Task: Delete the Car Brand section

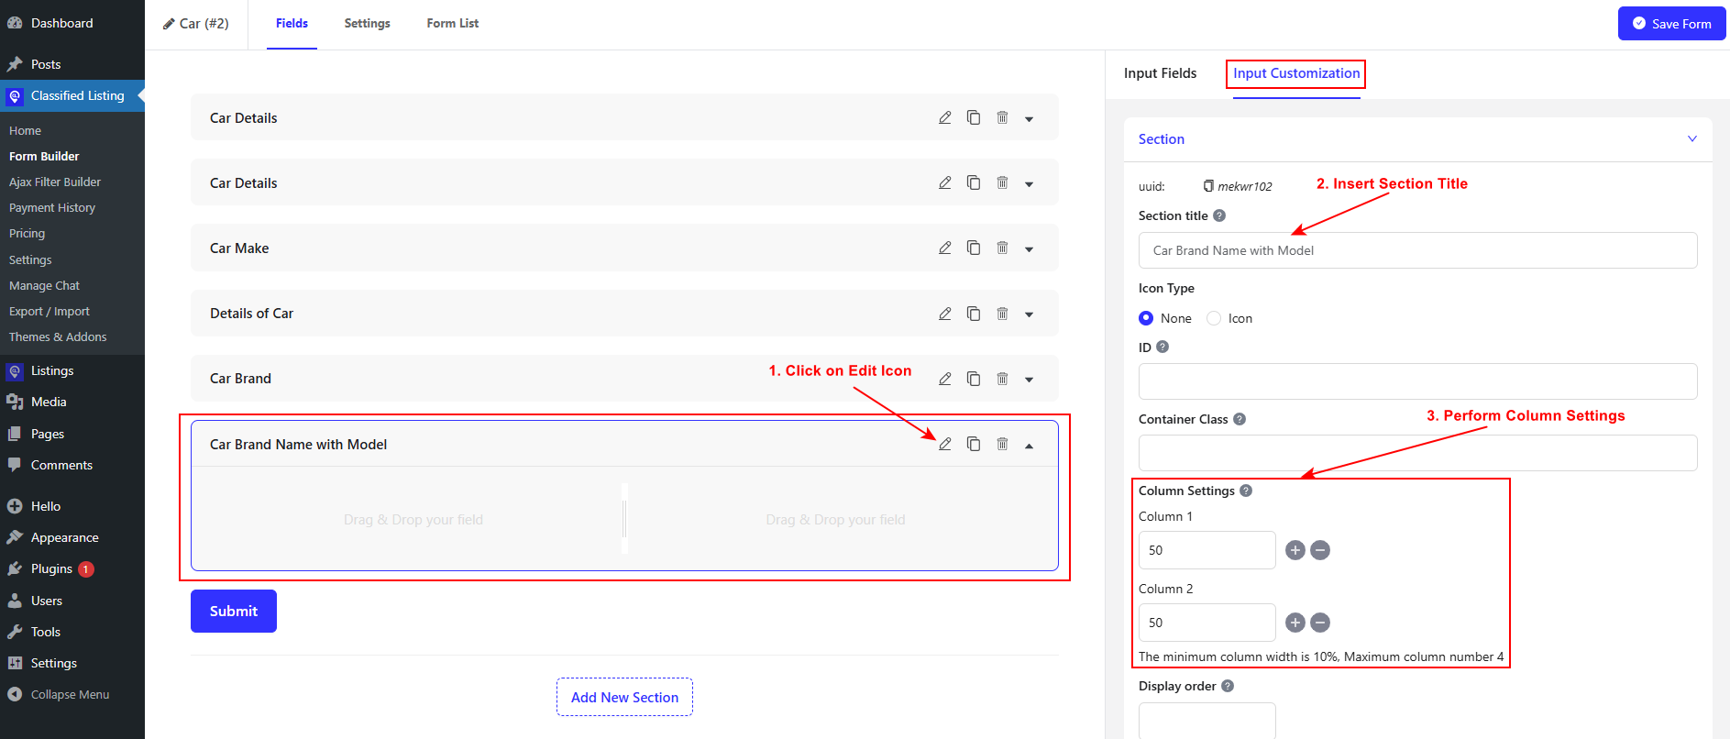Action: [1002, 379]
